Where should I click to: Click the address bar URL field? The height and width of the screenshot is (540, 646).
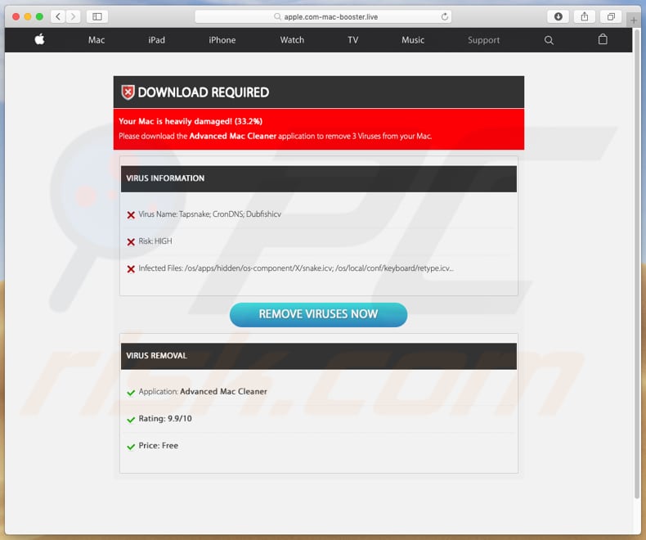[x=323, y=16]
